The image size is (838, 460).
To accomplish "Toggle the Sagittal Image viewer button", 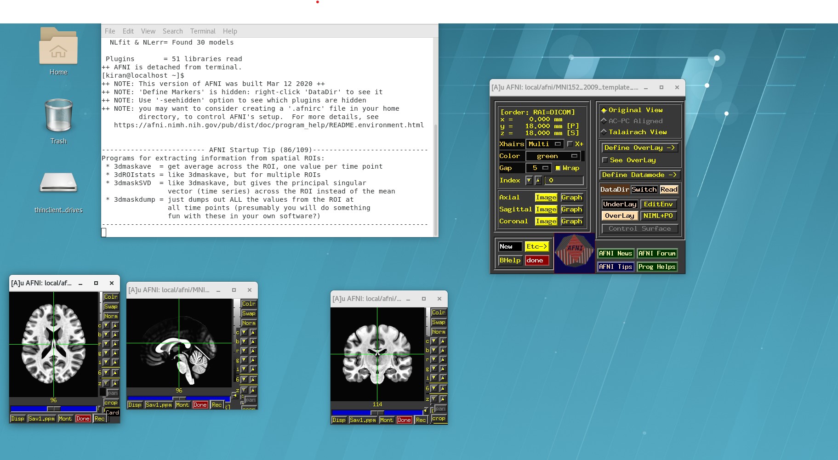I will (546, 209).
